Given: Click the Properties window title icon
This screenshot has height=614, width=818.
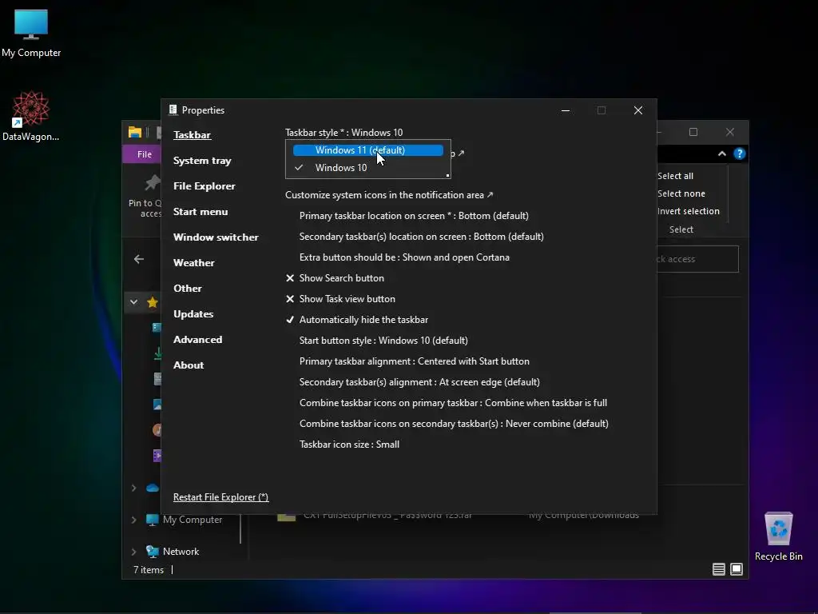Looking at the screenshot, I should pyautogui.click(x=173, y=110).
